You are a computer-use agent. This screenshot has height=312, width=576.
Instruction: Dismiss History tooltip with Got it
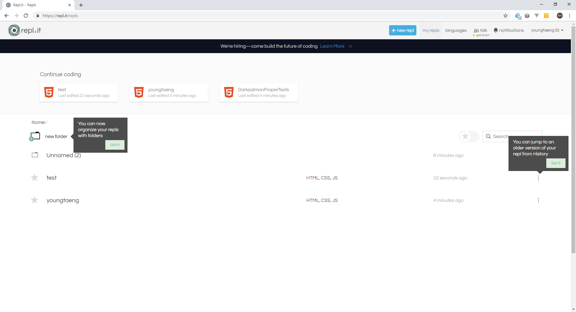click(556, 163)
